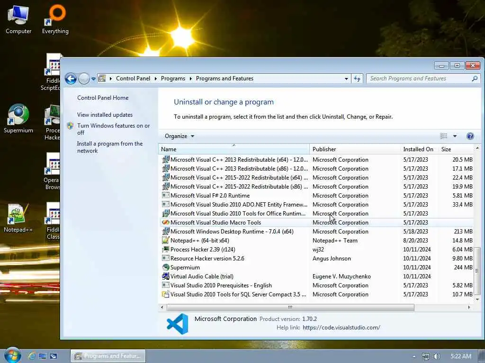Select Visual C++ 2013 Redistributable (x64) row
This screenshot has width=485, height=363.
pos(317,160)
